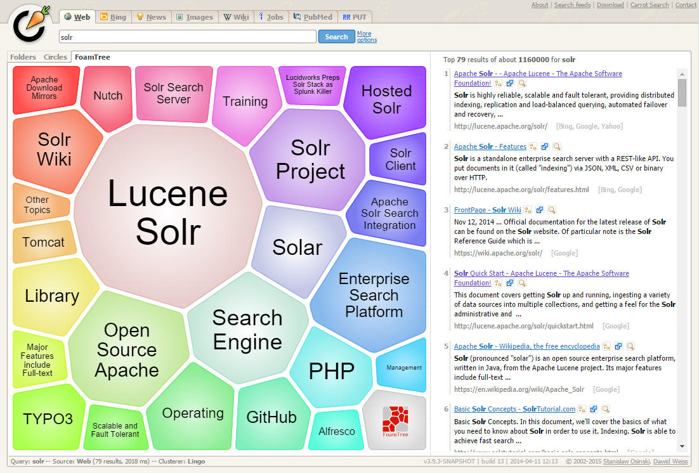Image resolution: width=699 pixels, height=473 pixels.
Task: Select the Folders view tab
Action: click(x=23, y=57)
